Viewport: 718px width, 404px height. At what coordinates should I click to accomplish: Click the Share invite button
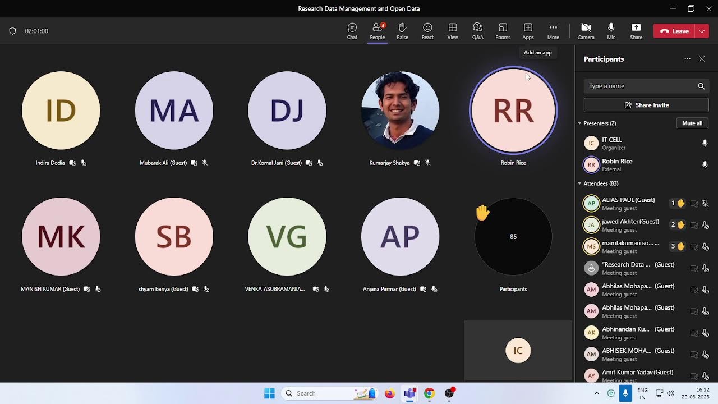point(646,105)
